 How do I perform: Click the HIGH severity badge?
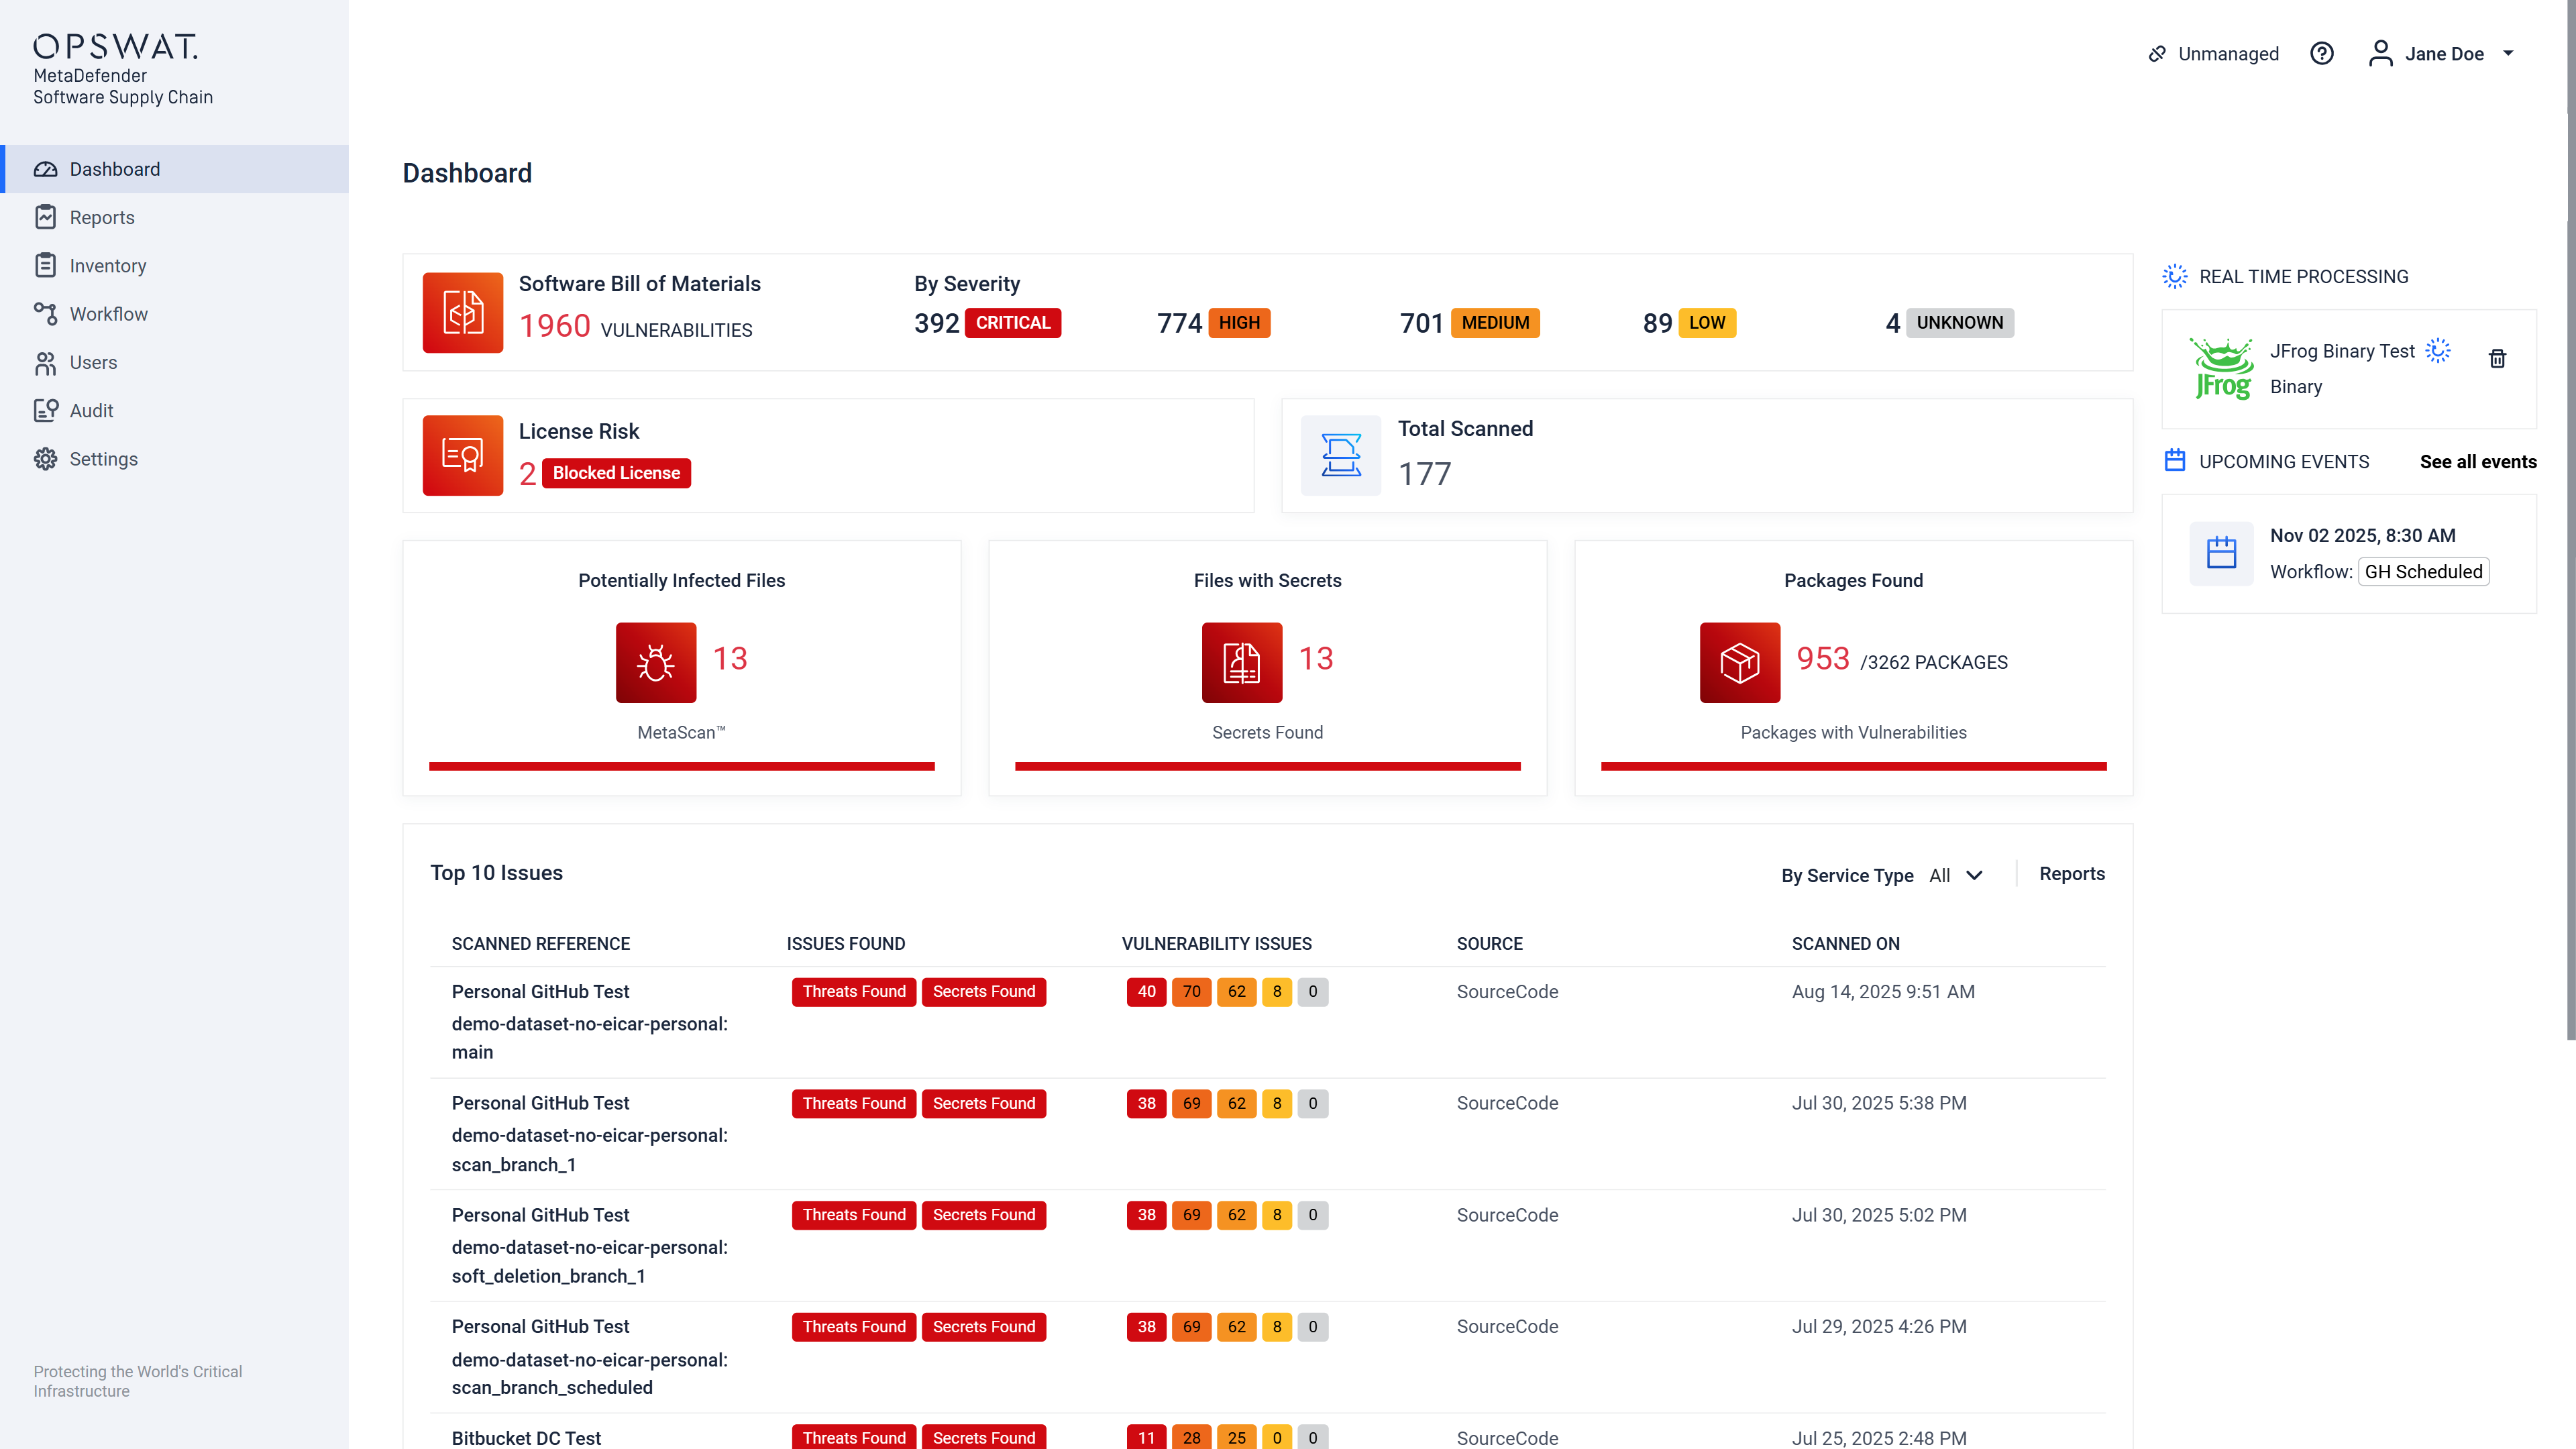click(x=1239, y=323)
